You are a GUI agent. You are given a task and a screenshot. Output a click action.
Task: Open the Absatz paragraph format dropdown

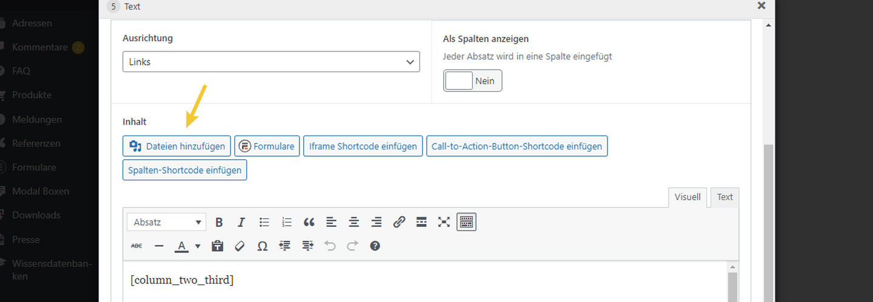[x=167, y=222]
